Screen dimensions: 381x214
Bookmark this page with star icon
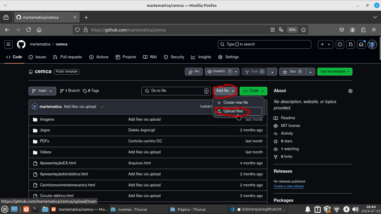[304, 30]
